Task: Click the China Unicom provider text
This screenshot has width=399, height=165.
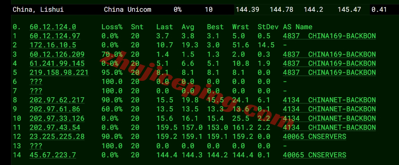Action: click(128, 10)
